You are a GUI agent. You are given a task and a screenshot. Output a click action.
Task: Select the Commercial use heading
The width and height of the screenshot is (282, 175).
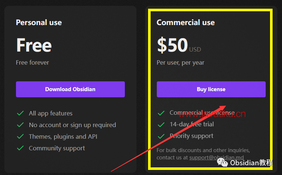pos(185,23)
